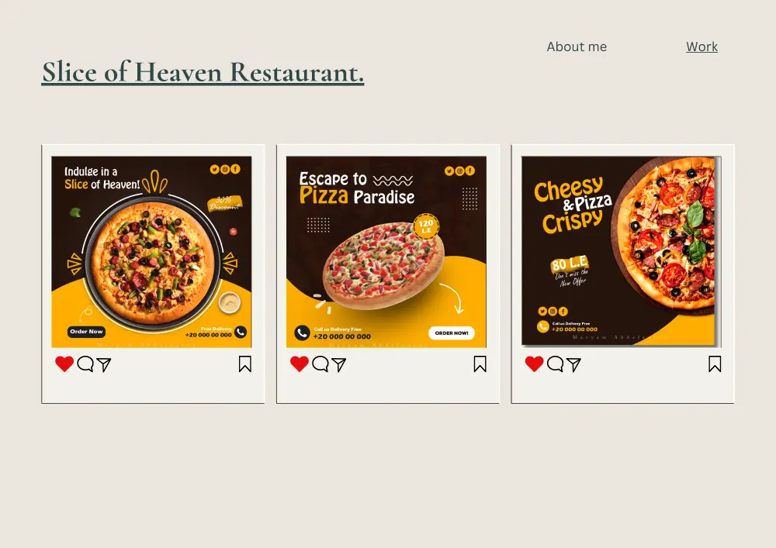Click the heart icon under Pizza Paradise post

pos(300,364)
